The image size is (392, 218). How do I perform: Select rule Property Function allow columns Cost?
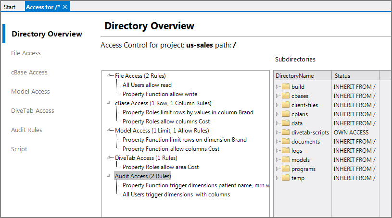pos(171,149)
